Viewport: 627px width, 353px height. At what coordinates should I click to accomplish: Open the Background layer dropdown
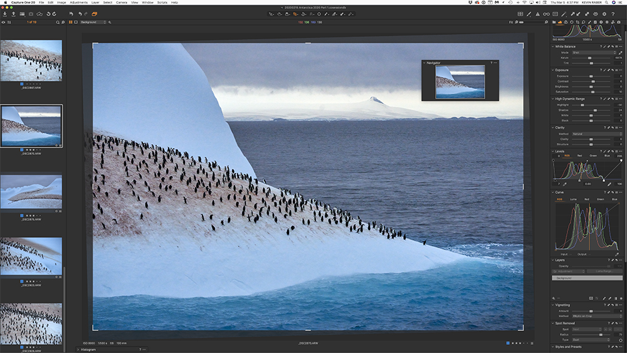[x=92, y=22]
